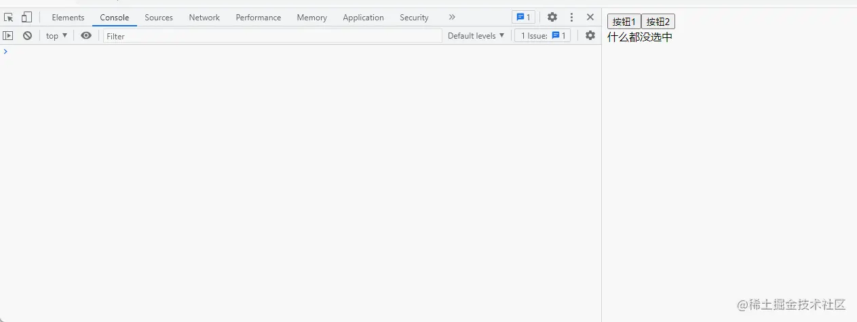Click the 按钮1 button
This screenshot has height=322, width=857.
click(624, 22)
